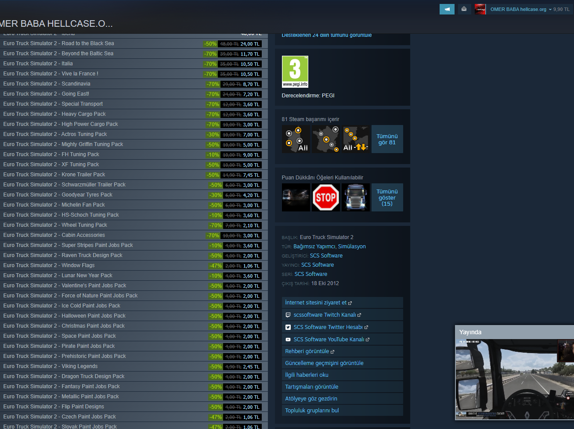Click the 'Simülasyon' genre link

tap(352, 247)
